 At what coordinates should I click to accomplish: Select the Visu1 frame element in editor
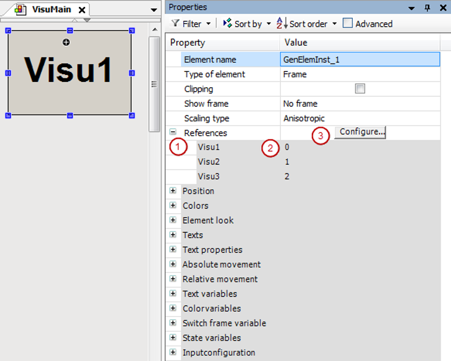coord(69,72)
